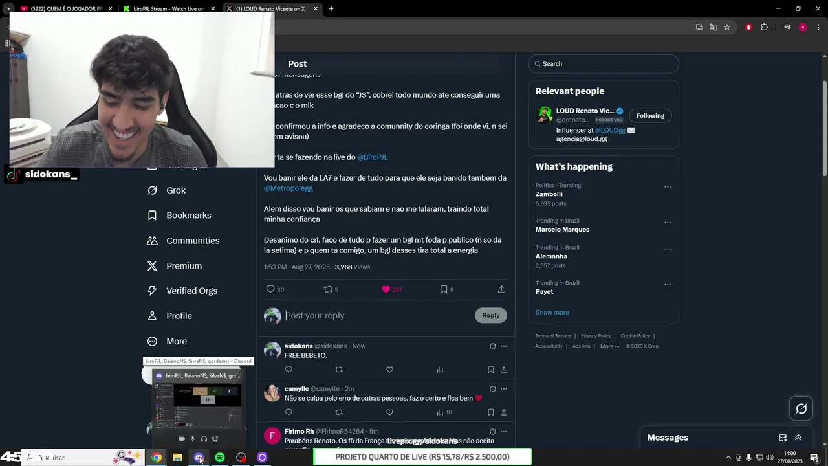Open a new browser tab
828x466 pixels.
331,9
